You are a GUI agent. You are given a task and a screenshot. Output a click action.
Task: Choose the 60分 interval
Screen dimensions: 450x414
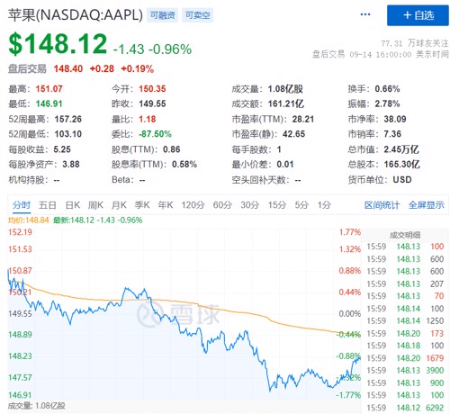pos(222,205)
